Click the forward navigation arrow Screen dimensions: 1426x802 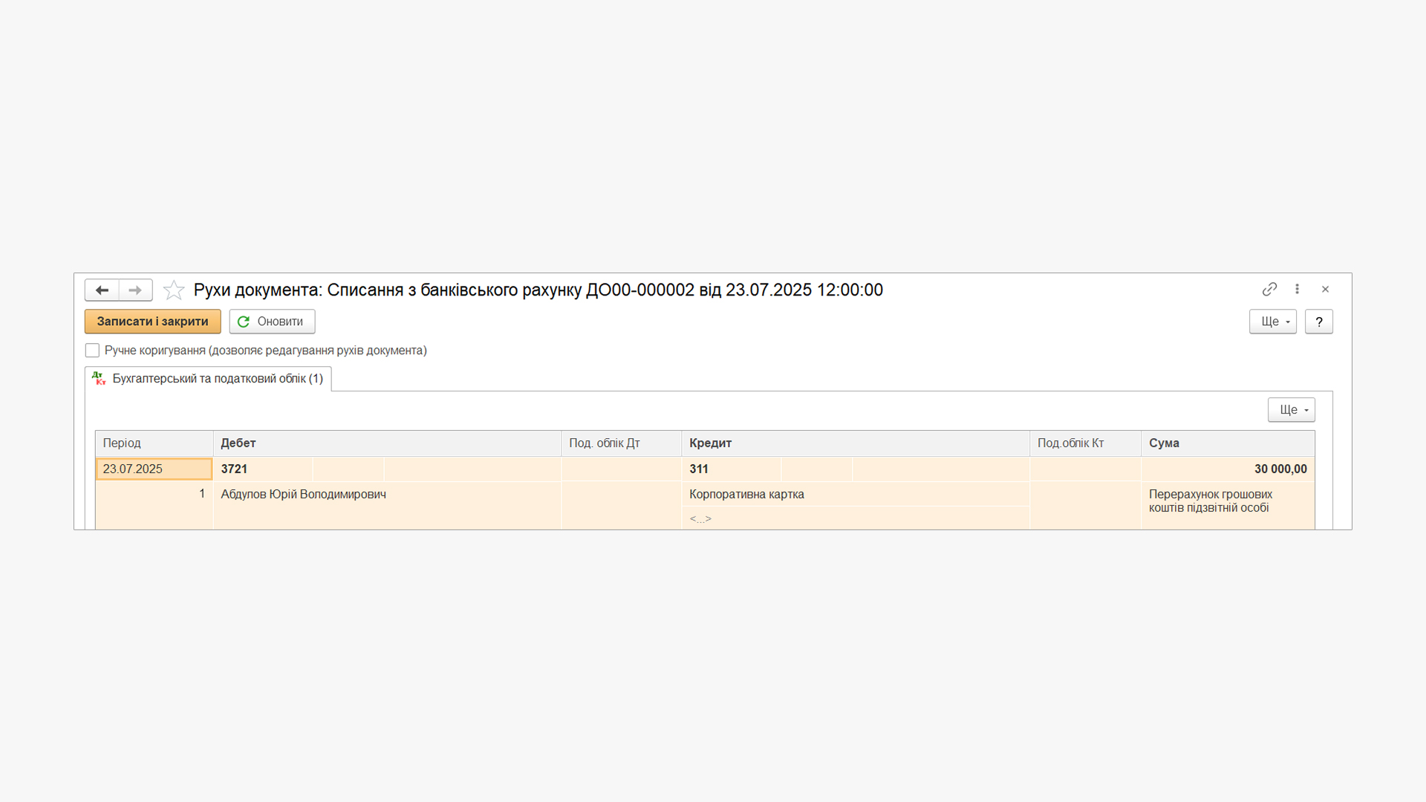[135, 290]
